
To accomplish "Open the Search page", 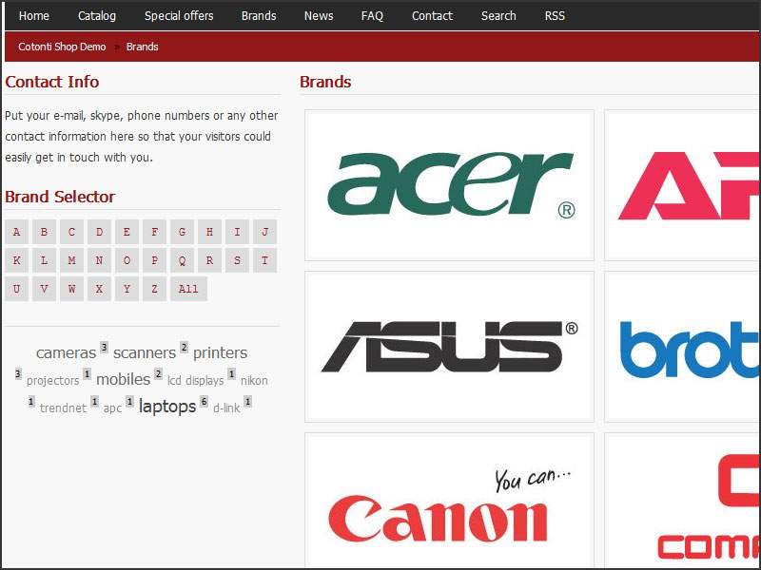I will point(498,16).
